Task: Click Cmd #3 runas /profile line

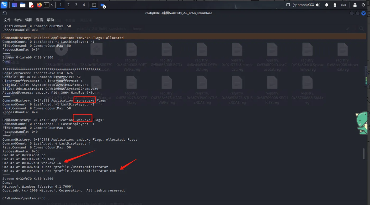Action: click(55, 167)
